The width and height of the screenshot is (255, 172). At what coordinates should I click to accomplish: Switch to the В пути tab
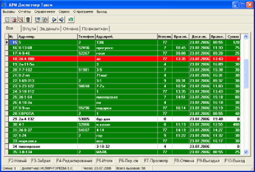pos(29,29)
